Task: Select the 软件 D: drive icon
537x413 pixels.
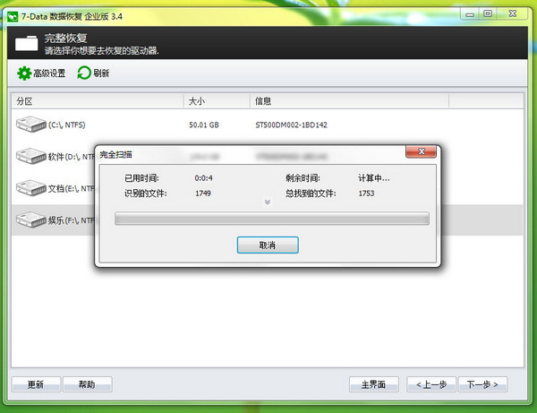Action: pyautogui.click(x=31, y=156)
